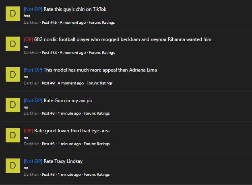This screenshot has height=185, width=252.
Task: Click 'Forum: Ratings' under Post #9
Action: pyautogui.click(x=100, y=83)
